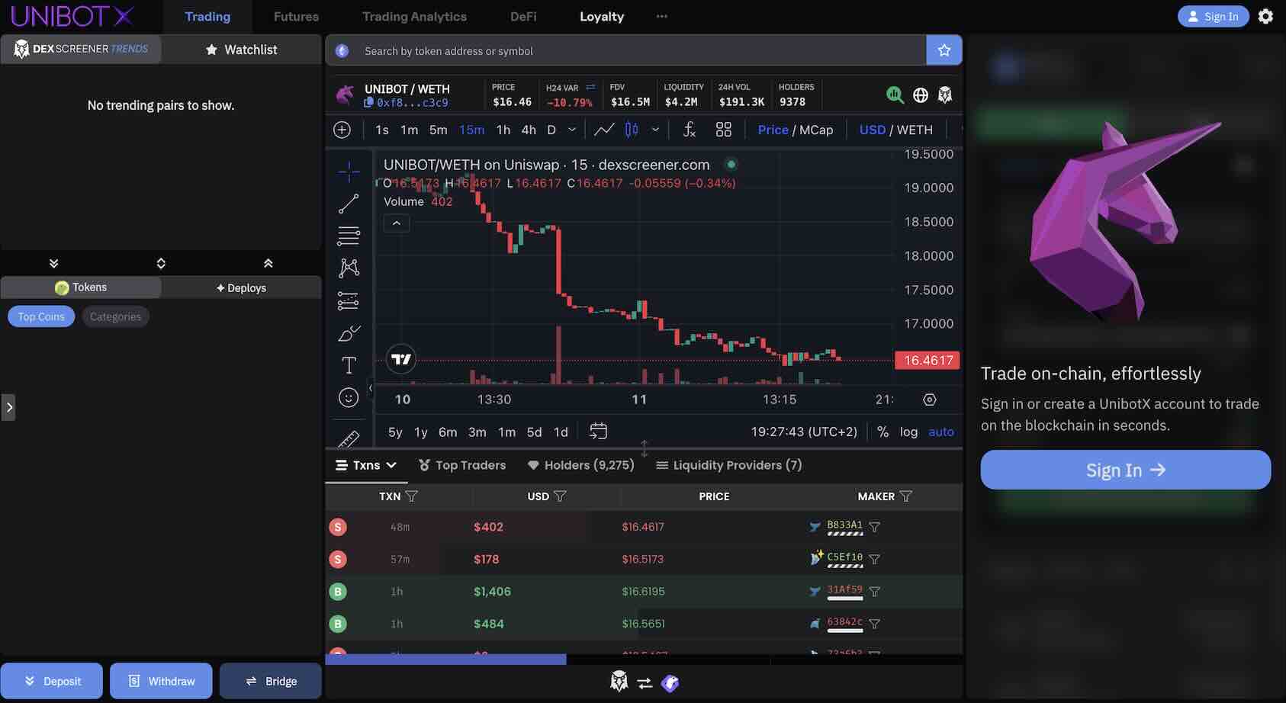
Task: Select the text annotation tool
Action: (x=348, y=364)
